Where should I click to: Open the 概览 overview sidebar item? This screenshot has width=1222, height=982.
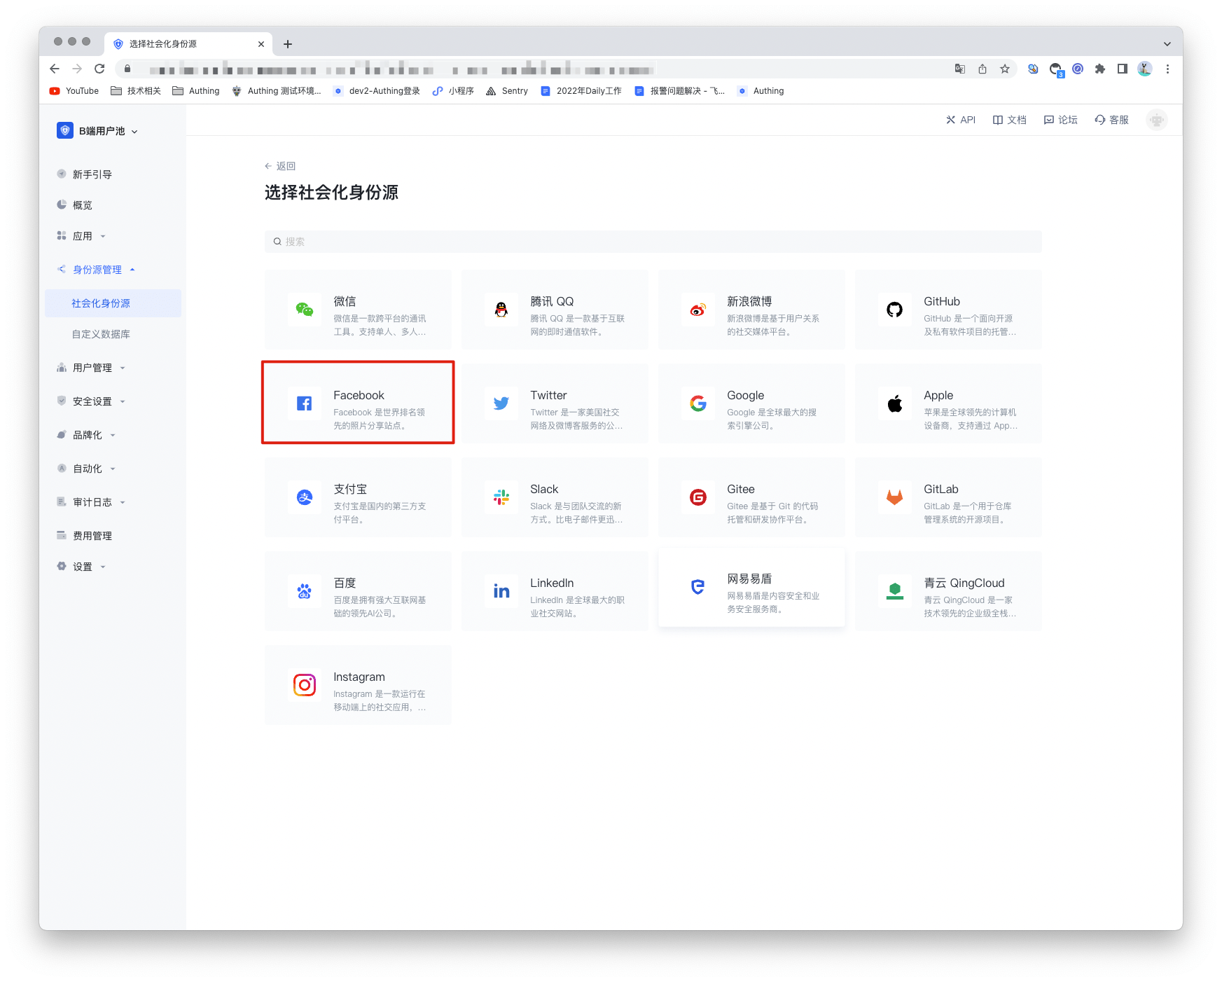click(83, 205)
